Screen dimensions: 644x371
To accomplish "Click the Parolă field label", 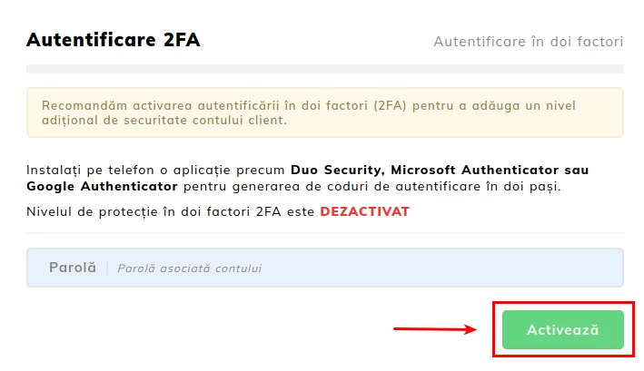I will 72,268.
